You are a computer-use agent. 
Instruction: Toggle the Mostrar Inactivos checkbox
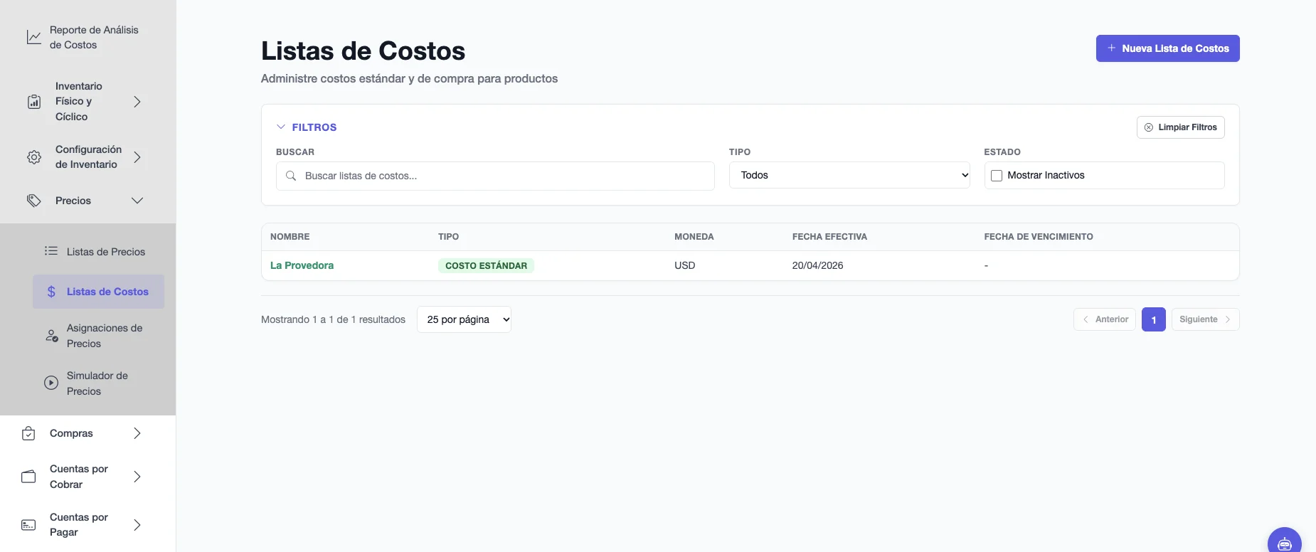[997, 176]
